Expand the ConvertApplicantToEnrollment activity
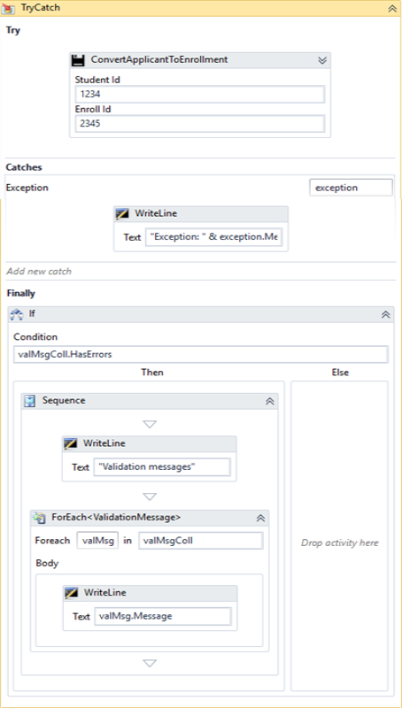The image size is (402, 708). [x=322, y=60]
